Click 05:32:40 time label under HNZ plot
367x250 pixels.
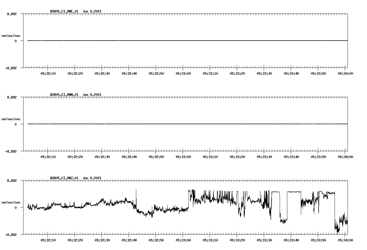click(x=129, y=240)
